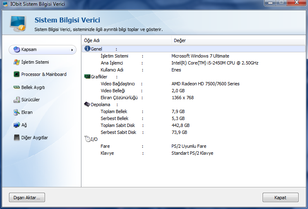Click the 2,0 GB video memory value
The image size is (308, 209).
(x=178, y=91)
